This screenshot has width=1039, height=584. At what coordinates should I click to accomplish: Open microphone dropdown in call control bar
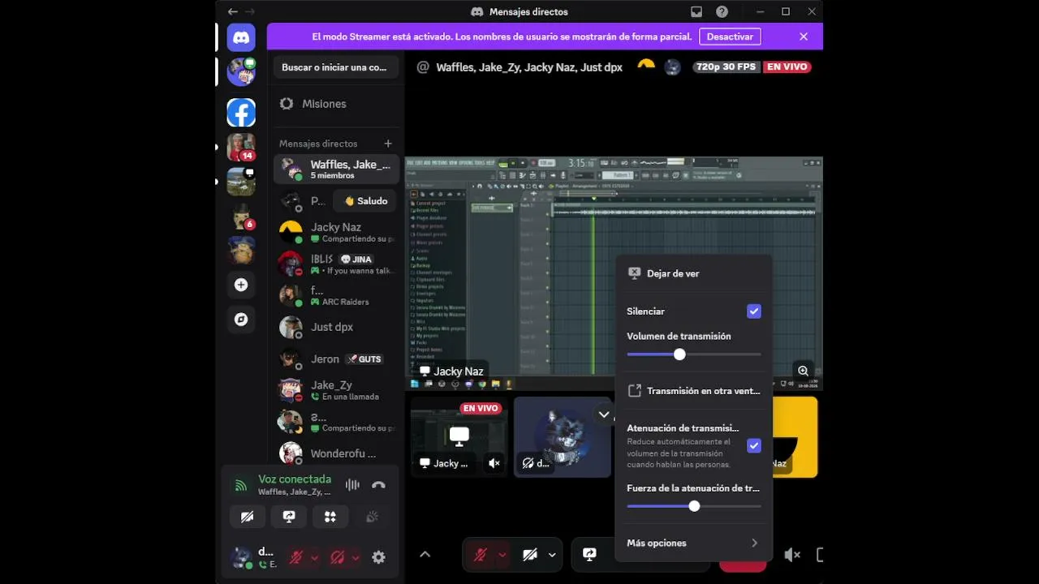tap(502, 555)
